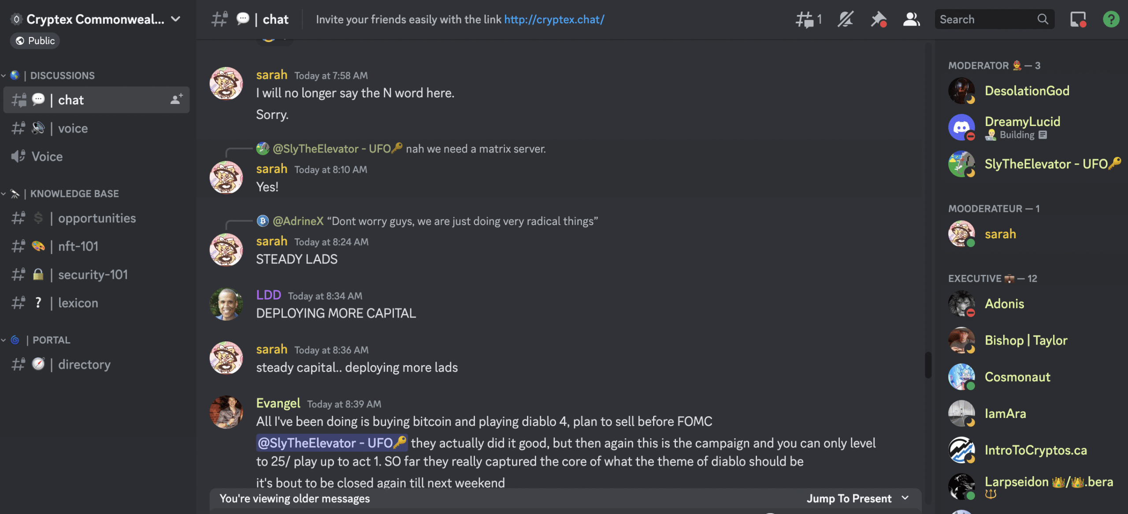Screen dimensions: 1128x514
Task: Click the notification bell mute icon
Action: pyautogui.click(x=846, y=18)
